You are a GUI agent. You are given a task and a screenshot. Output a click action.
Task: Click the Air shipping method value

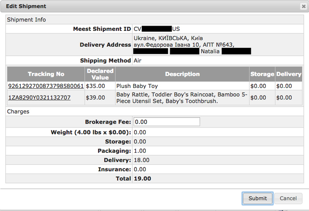[137, 61]
